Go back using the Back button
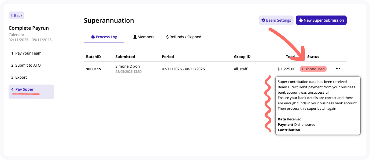The height and width of the screenshot is (160, 370). pyautogui.click(x=16, y=16)
